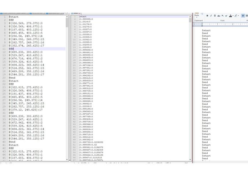Click the scroll up arrow of left editor pane
Image resolution: width=248 pixels, height=176 pixels.
coord(67,17)
